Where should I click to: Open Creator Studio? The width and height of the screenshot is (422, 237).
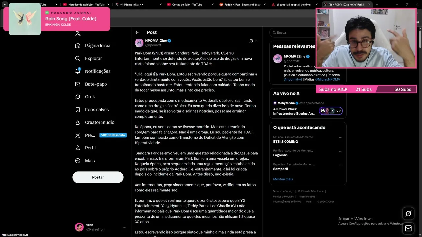(95, 122)
